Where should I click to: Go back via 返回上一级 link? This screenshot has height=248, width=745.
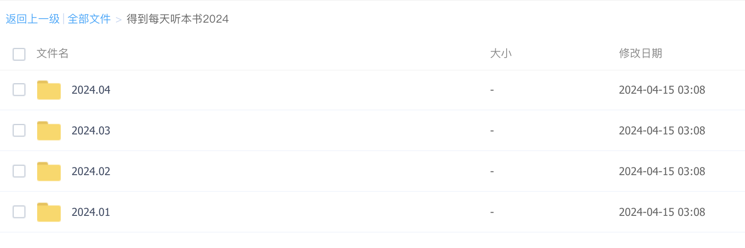(x=33, y=19)
